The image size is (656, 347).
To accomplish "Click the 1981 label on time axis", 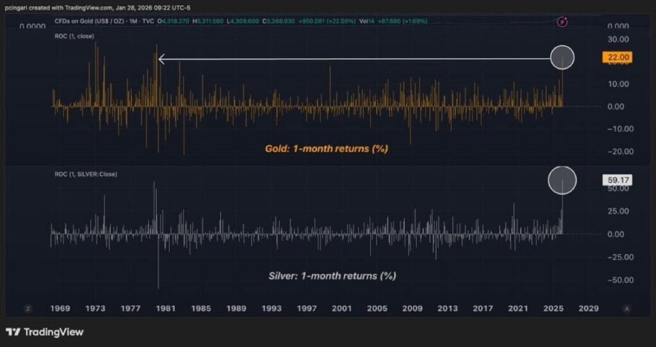I will pos(166,309).
